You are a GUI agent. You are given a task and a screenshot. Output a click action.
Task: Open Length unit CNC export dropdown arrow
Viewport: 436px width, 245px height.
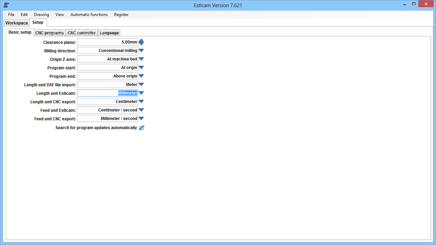pos(141,102)
